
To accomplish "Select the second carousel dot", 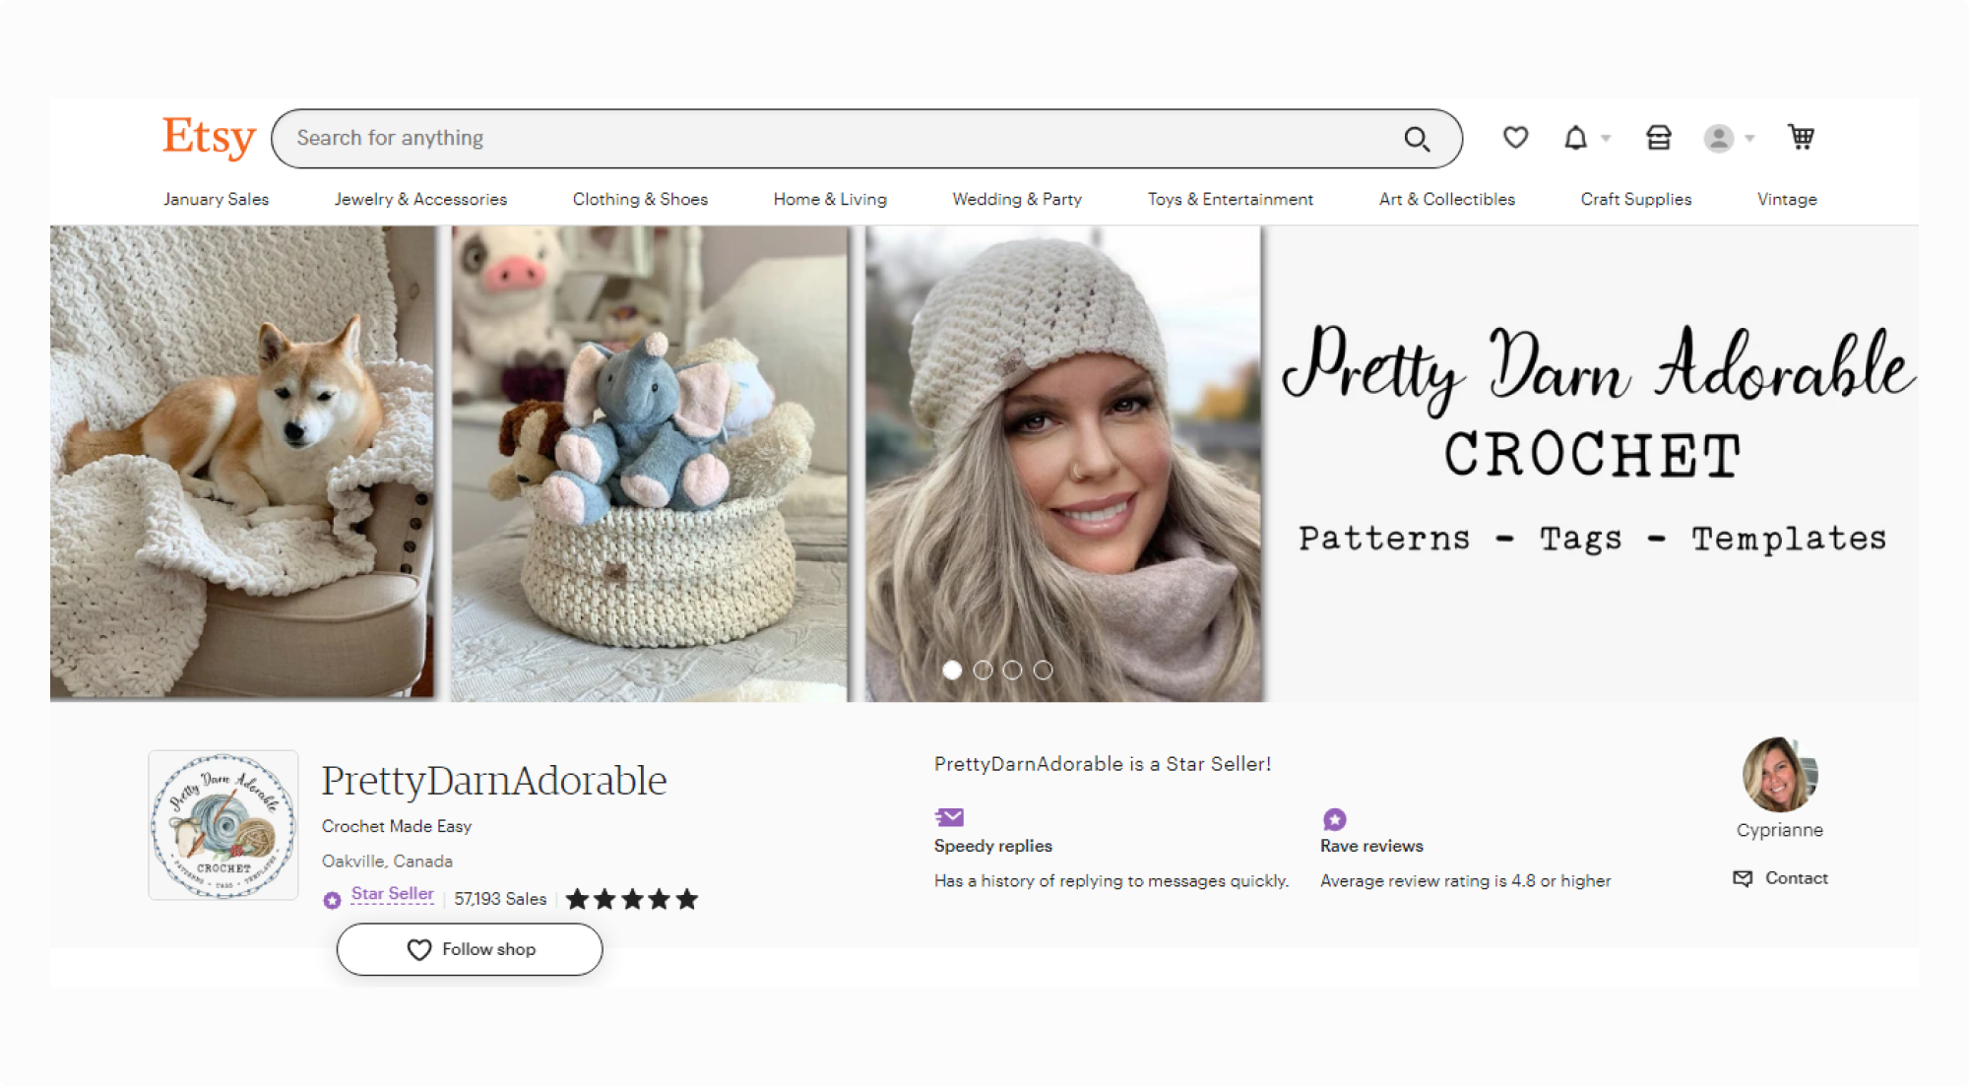I will point(984,670).
